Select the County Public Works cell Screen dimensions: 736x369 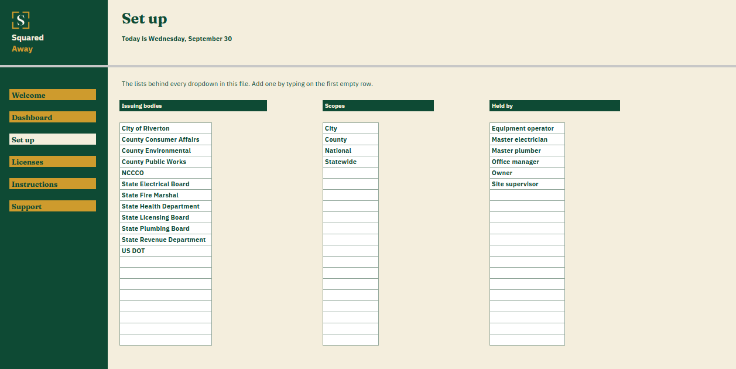[166, 162]
